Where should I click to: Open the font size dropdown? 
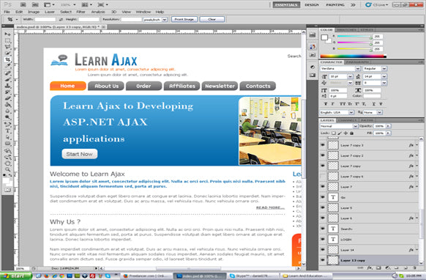point(350,76)
